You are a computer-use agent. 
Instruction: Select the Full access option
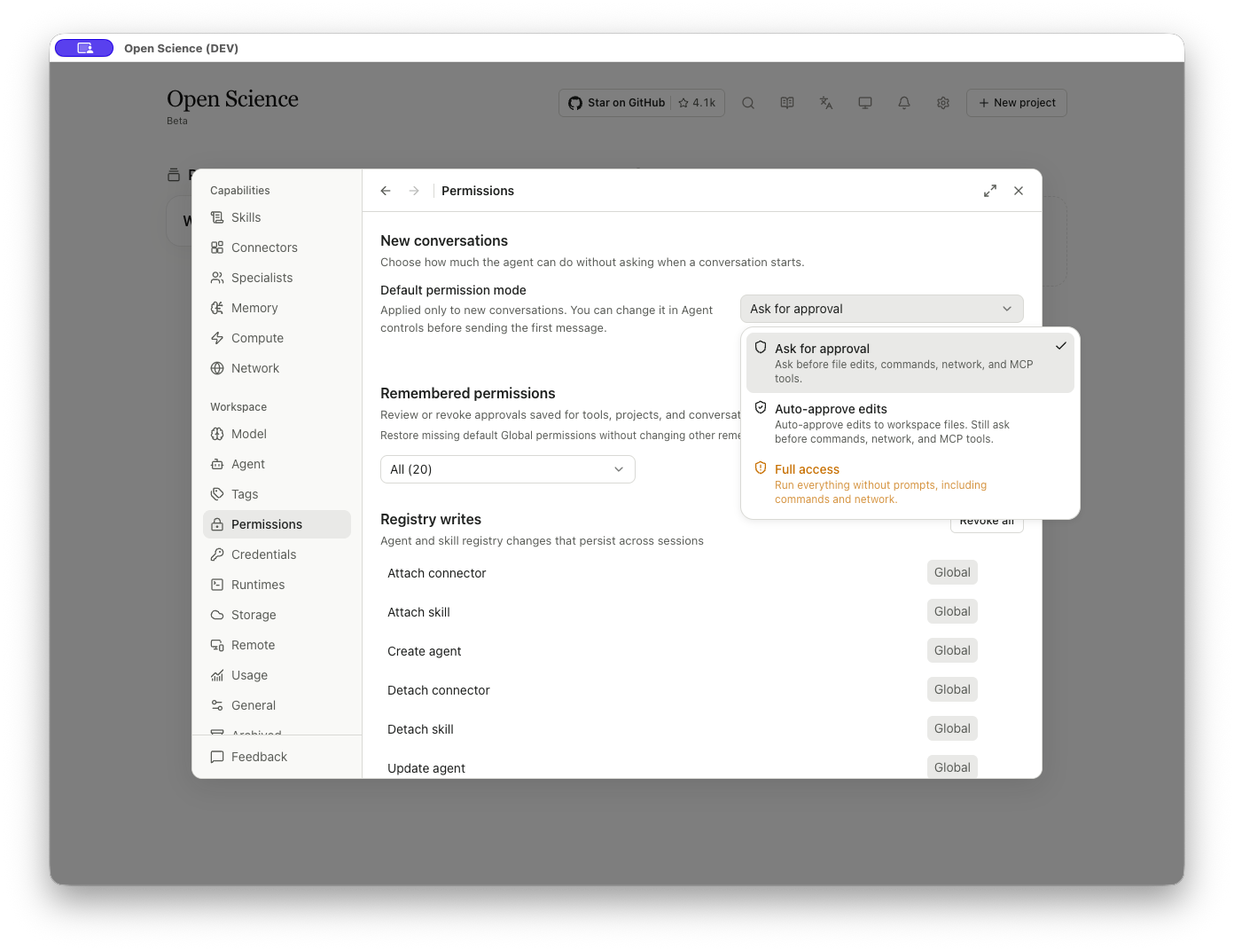(910, 483)
